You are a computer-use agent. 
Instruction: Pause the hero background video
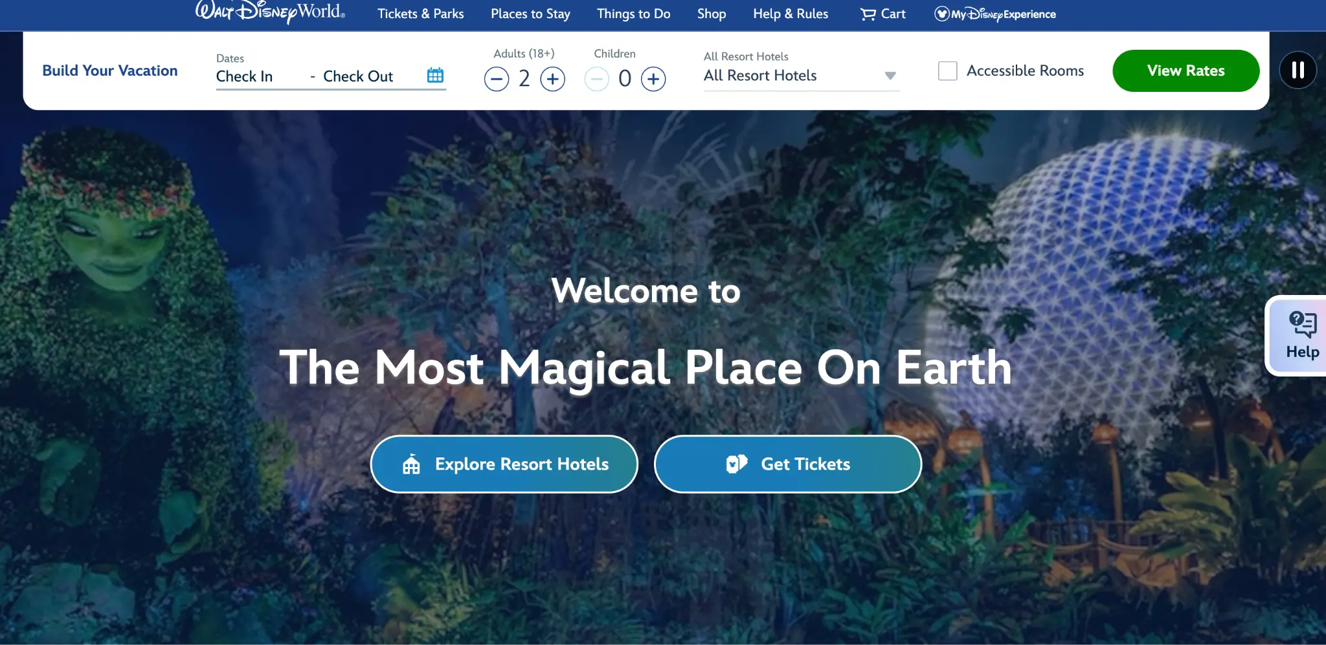(x=1298, y=70)
